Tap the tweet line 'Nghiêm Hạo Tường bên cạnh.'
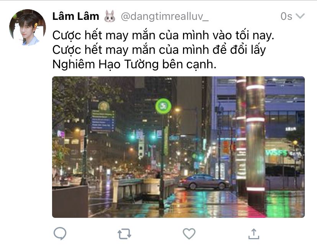Viewport: 317px width, 248px height. [x=134, y=64]
